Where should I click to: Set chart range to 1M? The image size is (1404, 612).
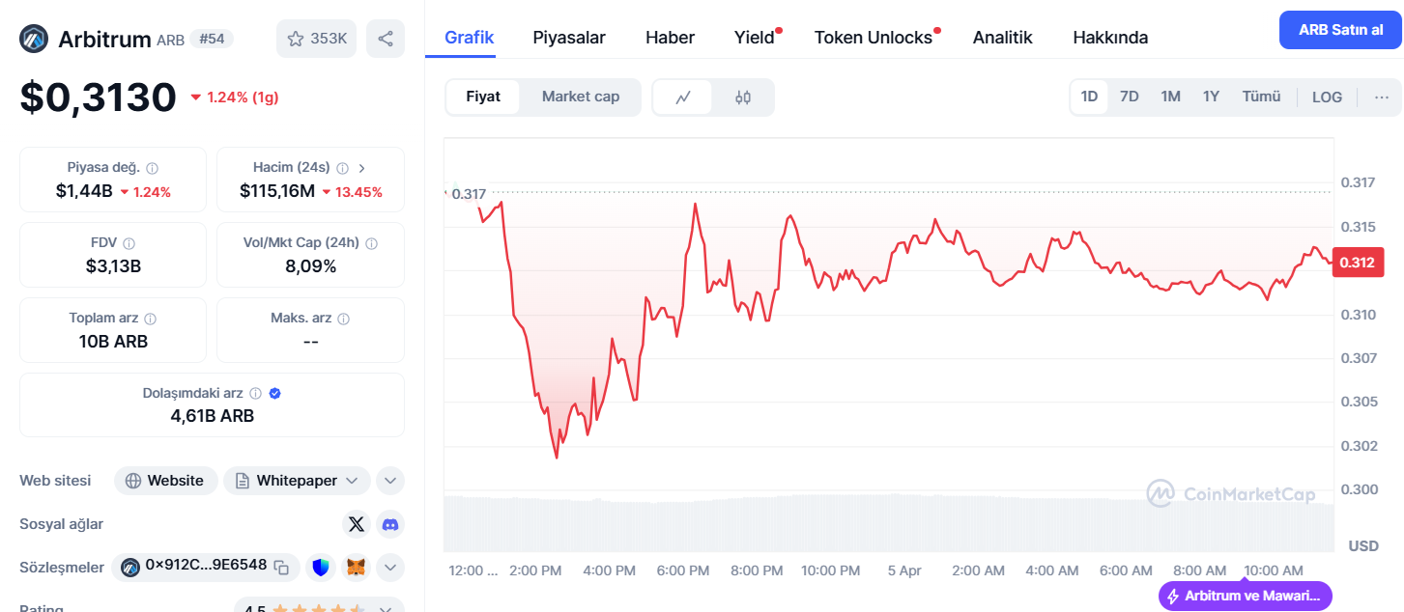click(1171, 97)
